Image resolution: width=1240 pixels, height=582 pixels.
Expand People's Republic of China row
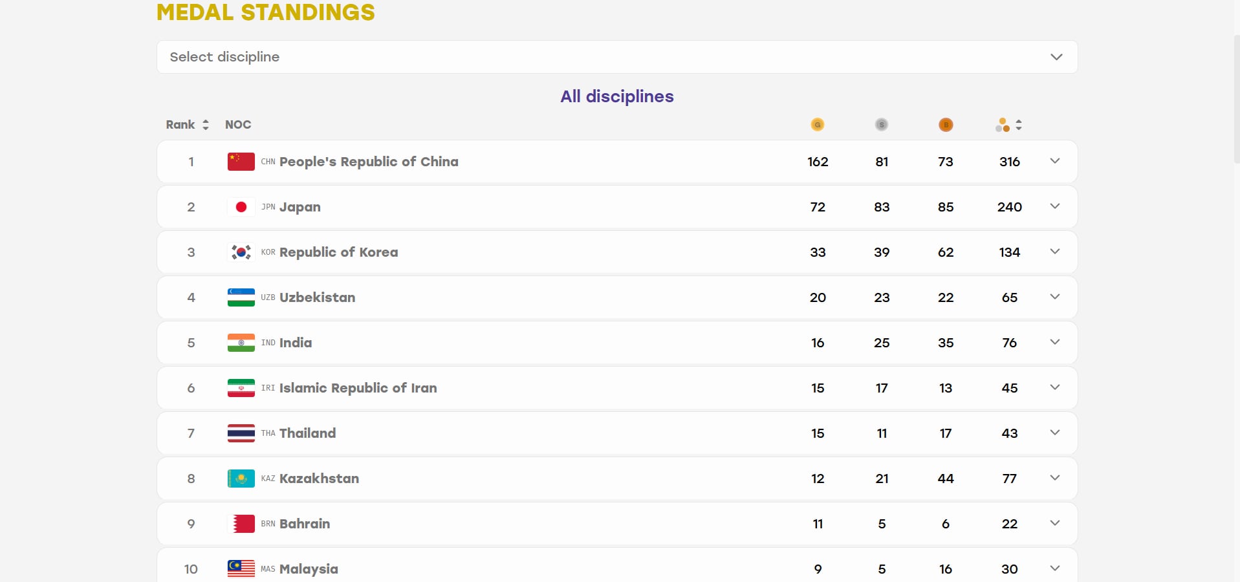tap(1055, 161)
